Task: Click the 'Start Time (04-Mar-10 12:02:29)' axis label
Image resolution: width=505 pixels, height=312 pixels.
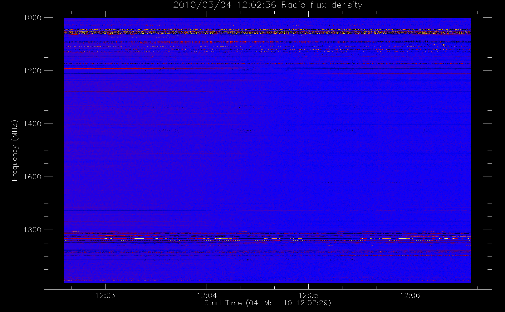Action: tap(267, 303)
